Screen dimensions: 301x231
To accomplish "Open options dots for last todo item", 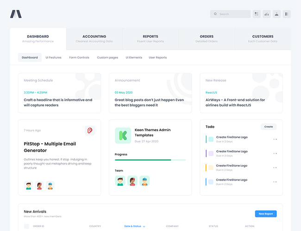I will pos(275,182).
